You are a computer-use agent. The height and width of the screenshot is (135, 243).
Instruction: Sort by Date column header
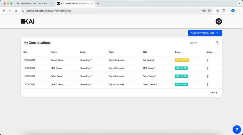click(x=26, y=52)
